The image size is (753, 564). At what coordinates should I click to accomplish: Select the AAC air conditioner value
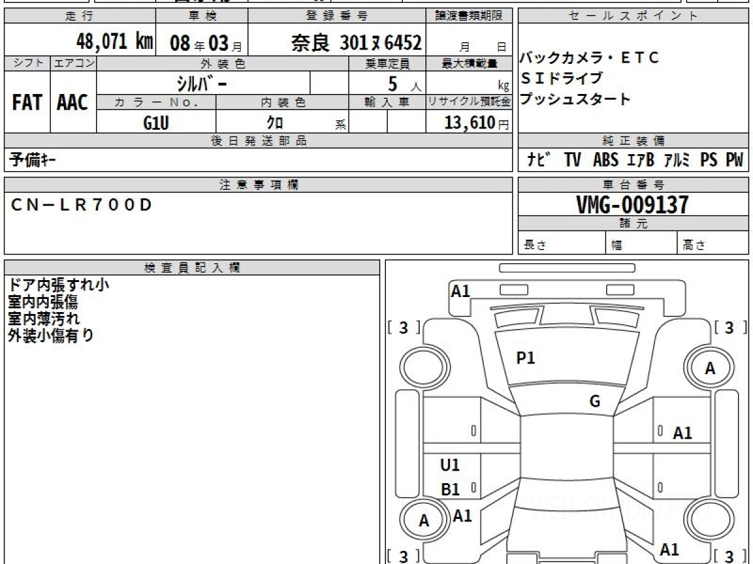click(73, 103)
